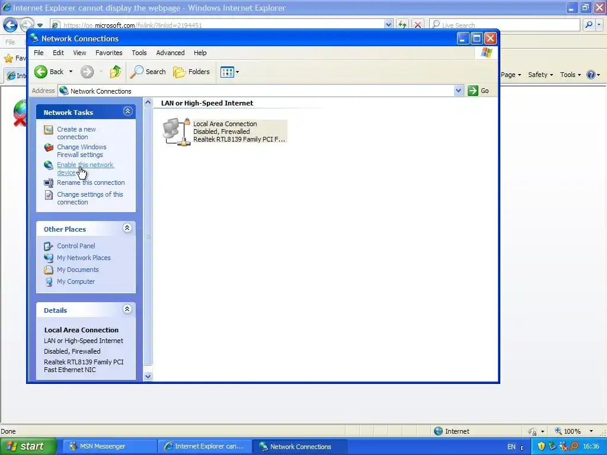
Task: Click the task pane scrollbar up arrow
Action: [148, 102]
